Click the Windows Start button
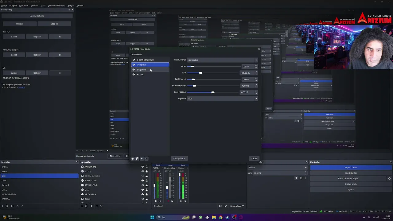This screenshot has width=393, height=221. [152, 217]
